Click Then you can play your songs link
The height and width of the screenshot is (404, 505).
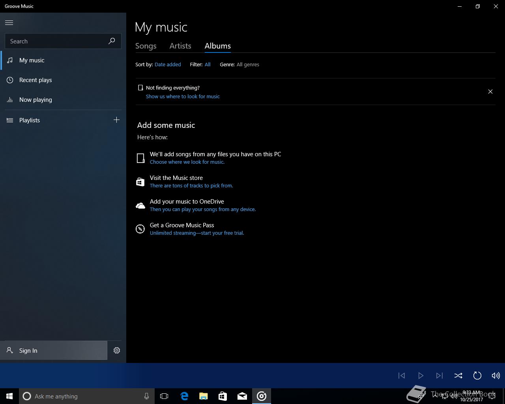click(203, 209)
